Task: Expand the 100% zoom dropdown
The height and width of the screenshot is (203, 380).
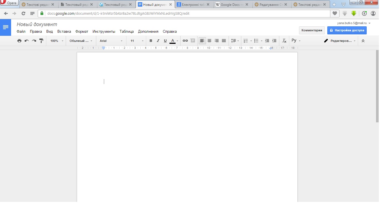Action: coord(57,41)
